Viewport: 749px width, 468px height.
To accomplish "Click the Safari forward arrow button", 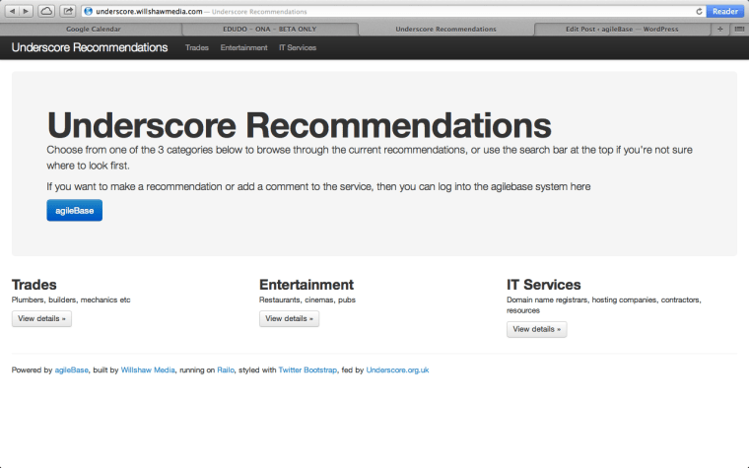I will click(x=26, y=11).
